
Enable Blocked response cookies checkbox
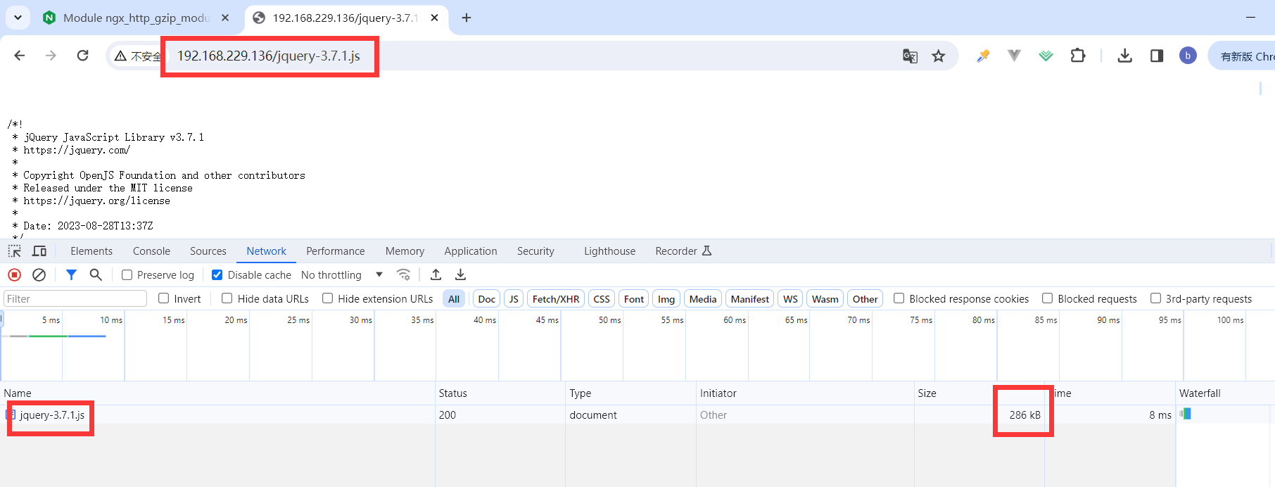pos(899,298)
